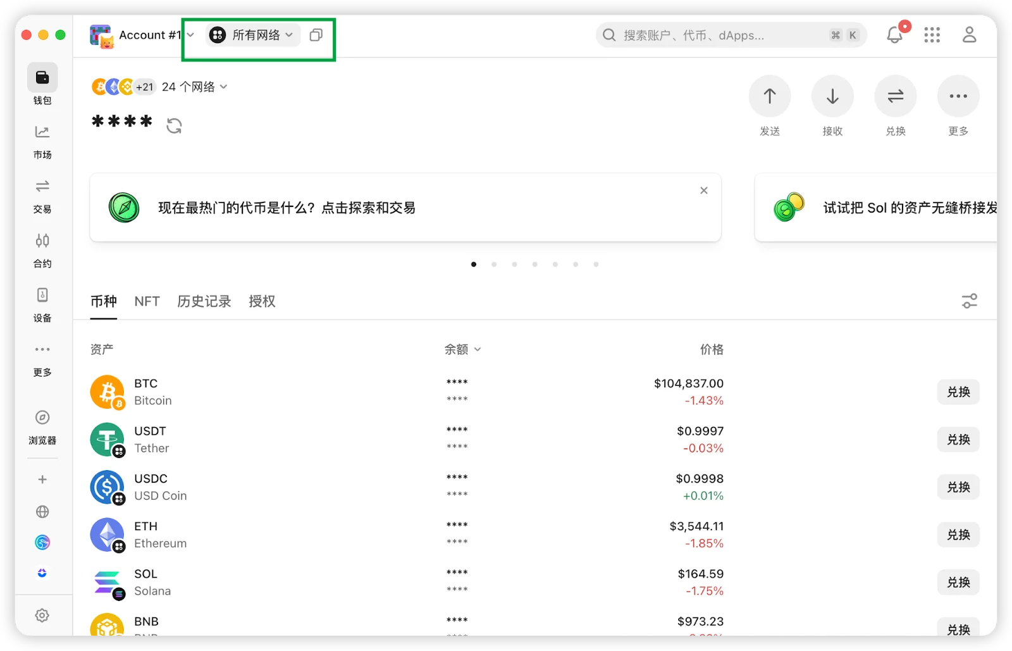1012x651 pixels.
Task: Open the 浏览器 browser compass icon
Action: click(x=42, y=418)
